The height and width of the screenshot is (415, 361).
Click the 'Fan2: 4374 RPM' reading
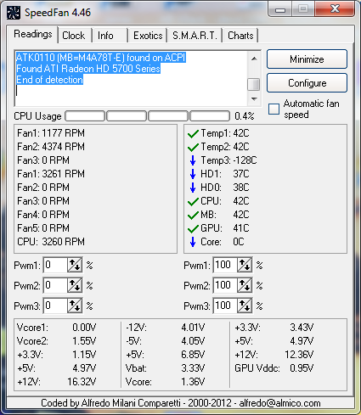click(51, 147)
